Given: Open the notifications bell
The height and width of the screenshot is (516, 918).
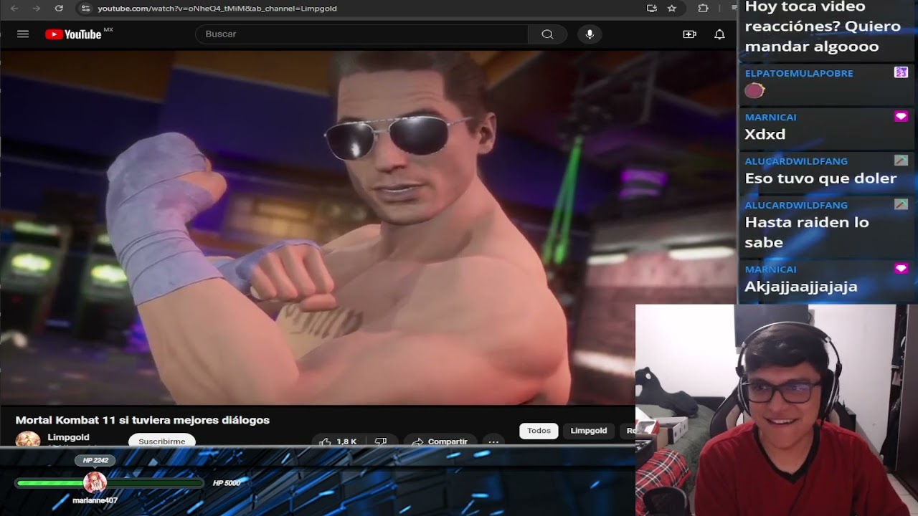Looking at the screenshot, I should point(719,34).
